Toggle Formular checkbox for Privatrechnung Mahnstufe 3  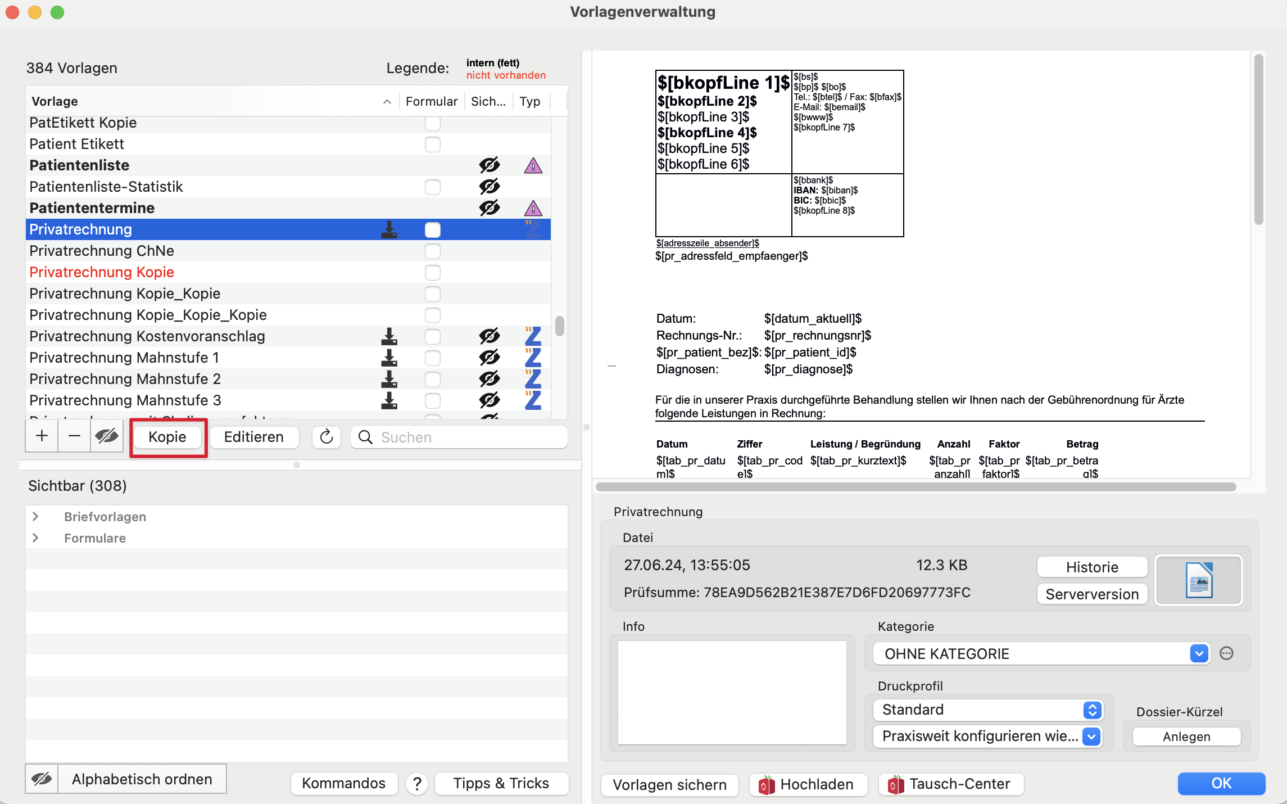coord(432,400)
